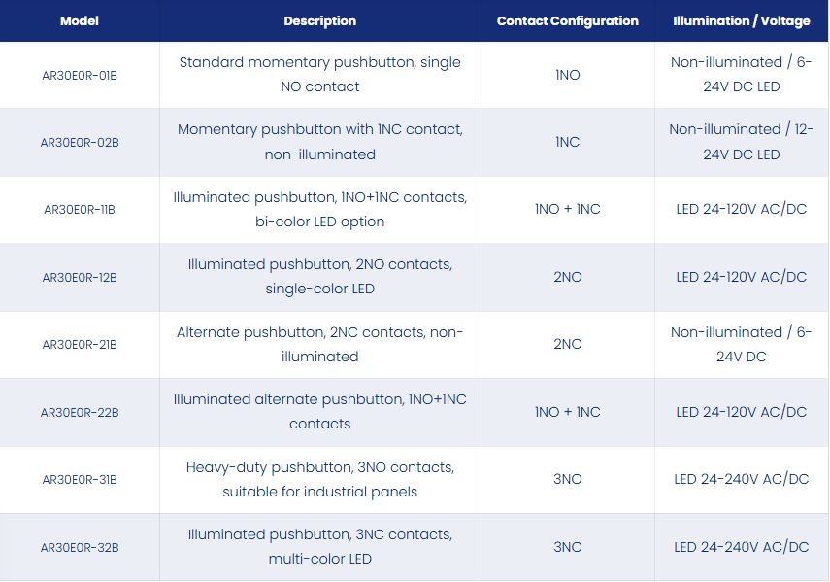Open the AR30E0R-31B model entry
Image resolution: width=830 pixels, height=582 pixels.
[x=80, y=480]
